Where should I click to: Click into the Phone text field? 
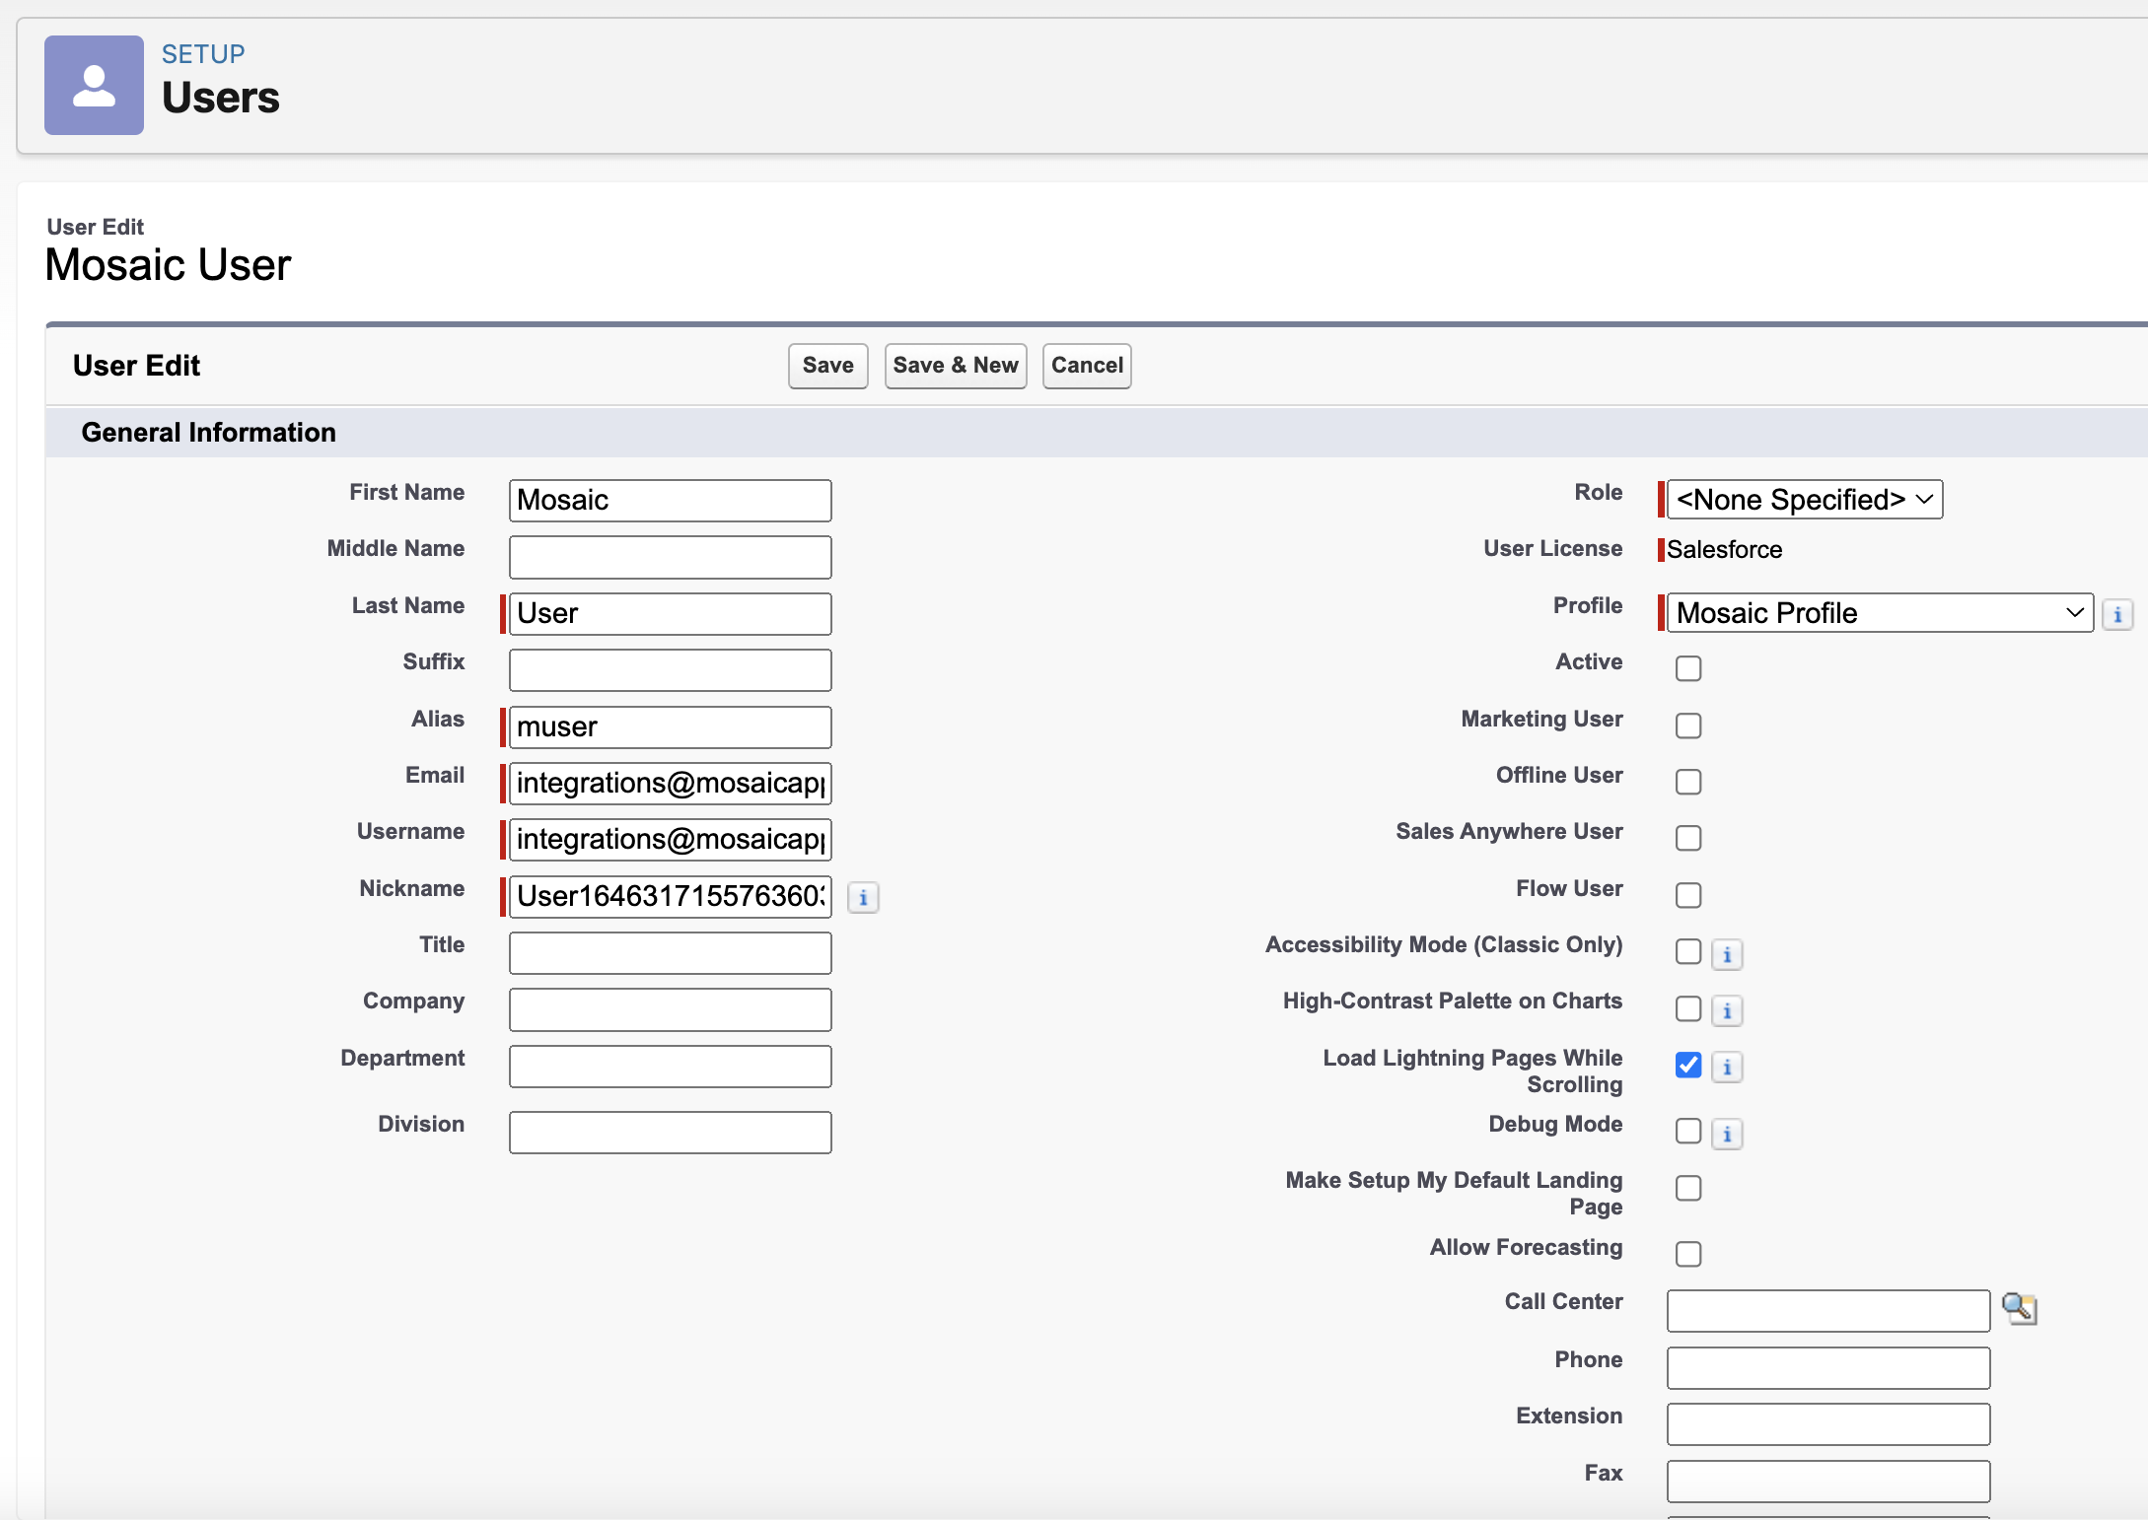click(x=1827, y=1367)
